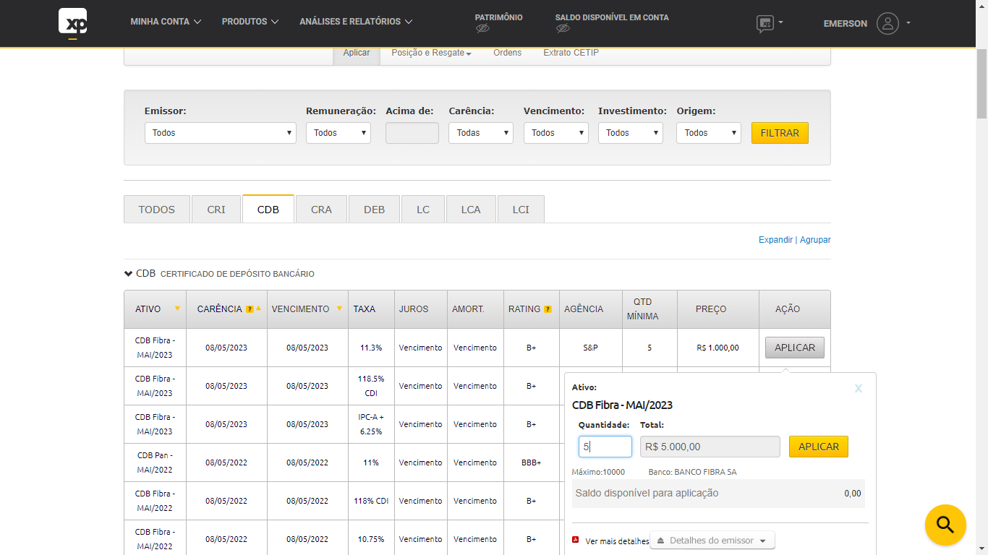Image resolution: width=988 pixels, height=555 pixels.
Task: Select the LCA tab
Action: tap(471, 209)
